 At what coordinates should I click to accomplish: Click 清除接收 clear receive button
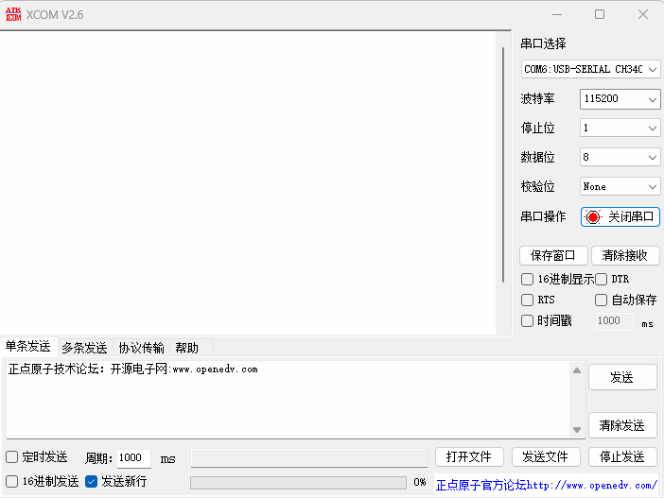click(x=625, y=255)
